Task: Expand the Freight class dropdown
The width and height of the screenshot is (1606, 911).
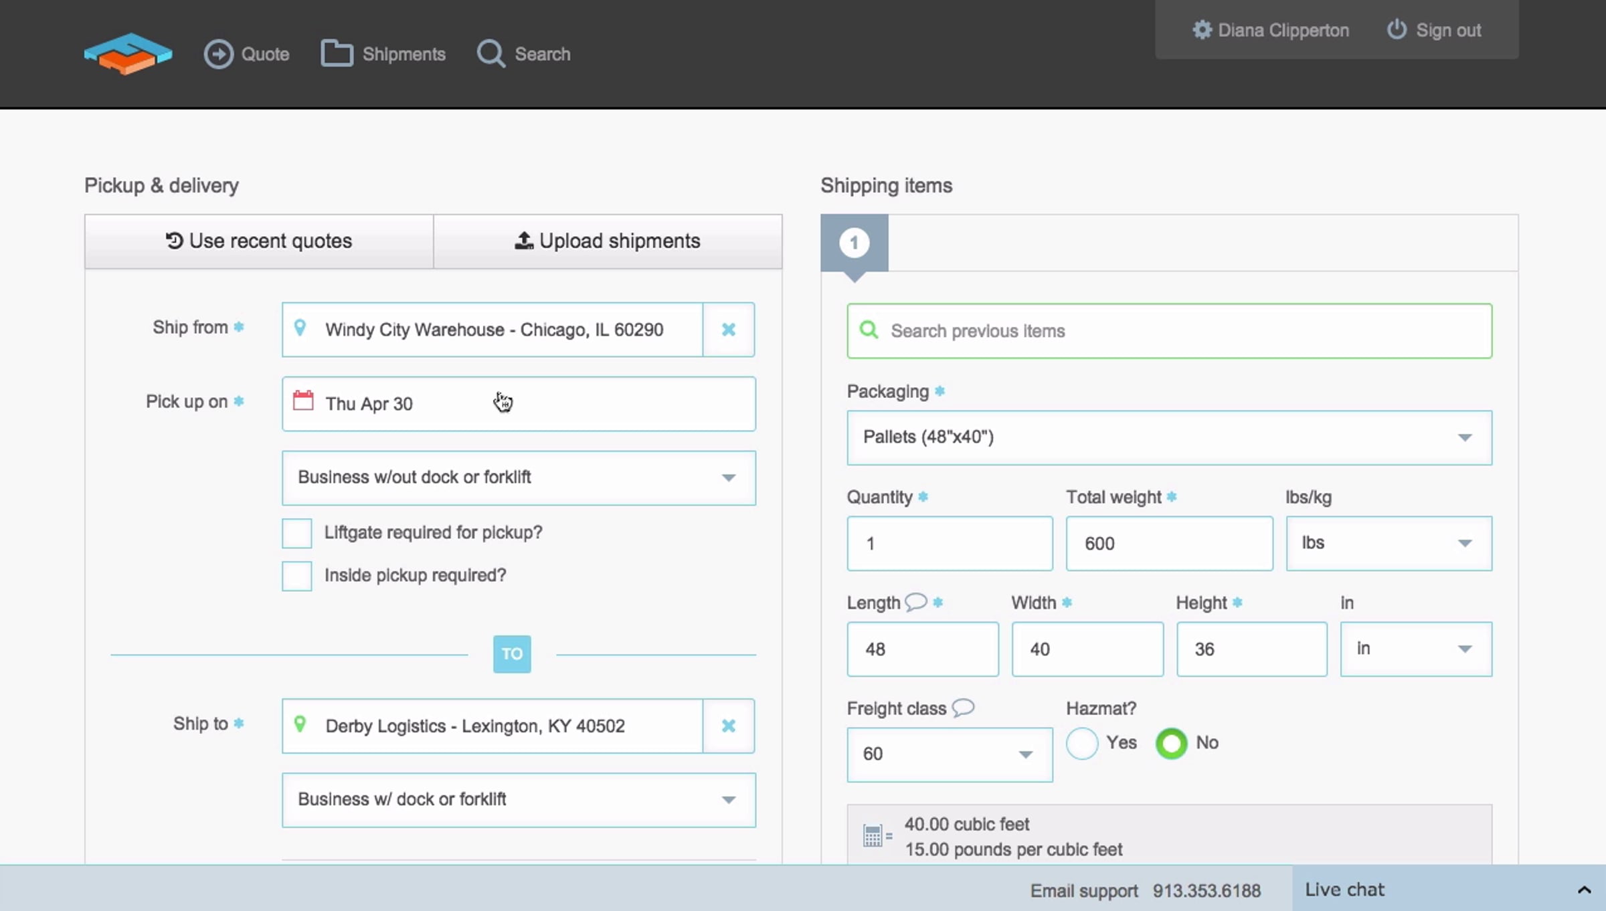Action: pos(949,754)
